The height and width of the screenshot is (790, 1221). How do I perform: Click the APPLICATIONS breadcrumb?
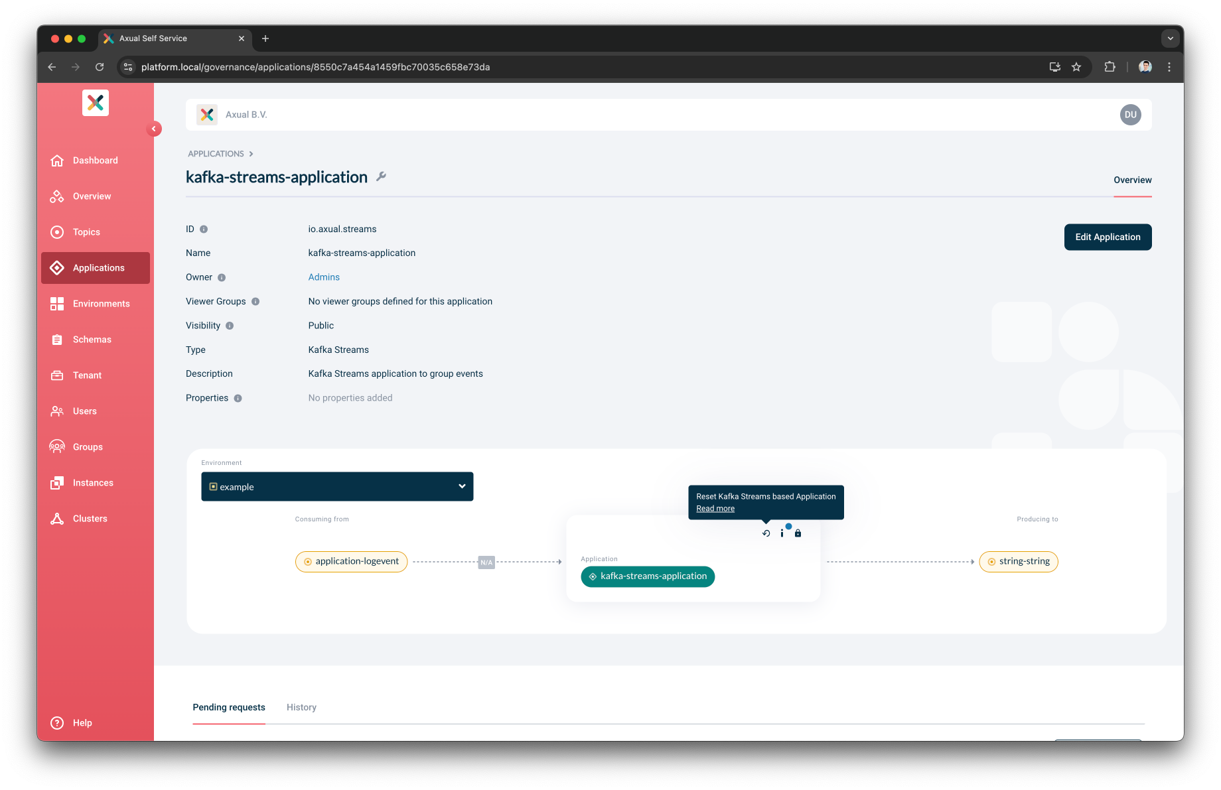(x=216, y=154)
